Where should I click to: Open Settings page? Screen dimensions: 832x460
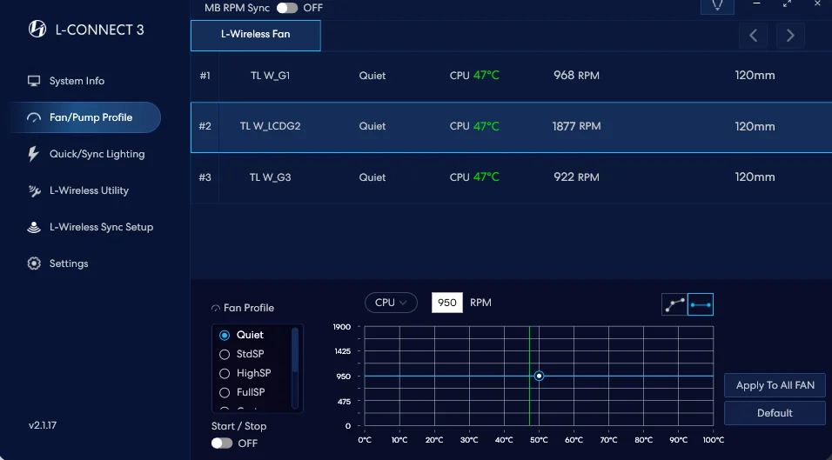69,263
